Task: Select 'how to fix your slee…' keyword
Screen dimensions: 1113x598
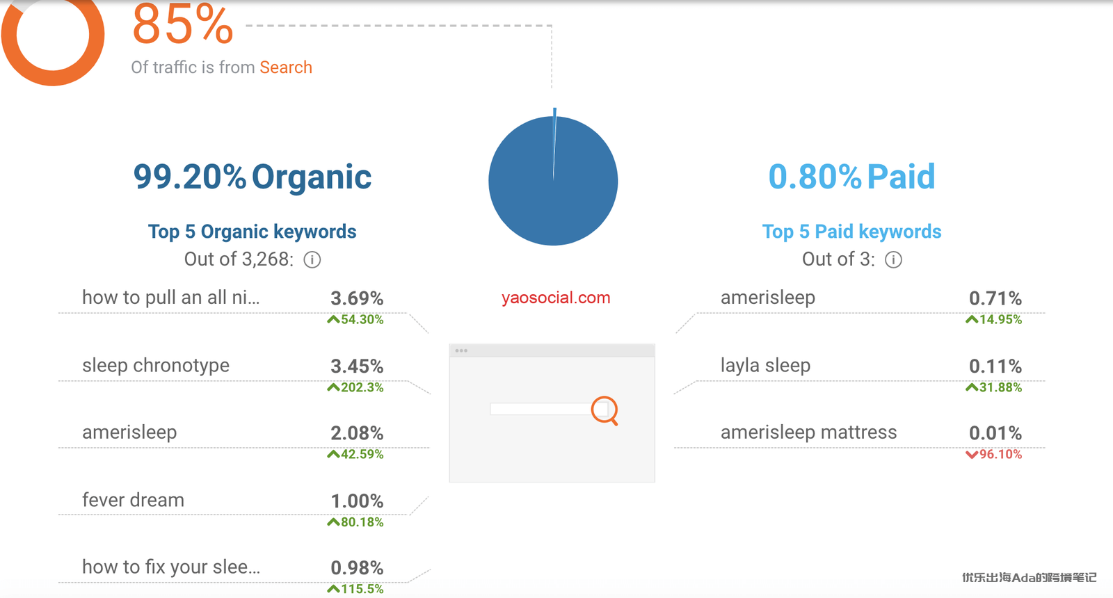Action: pyautogui.click(x=171, y=567)
